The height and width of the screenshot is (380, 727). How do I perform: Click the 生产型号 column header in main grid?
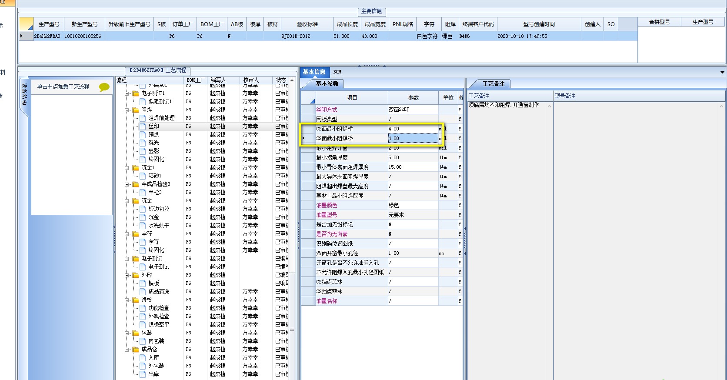tap(49, 24)
